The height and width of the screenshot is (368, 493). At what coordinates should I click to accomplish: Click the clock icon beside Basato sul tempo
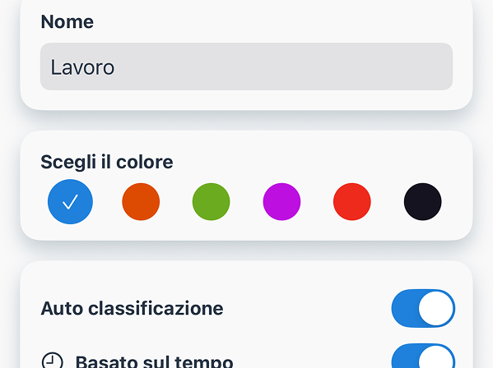(53, 361)
